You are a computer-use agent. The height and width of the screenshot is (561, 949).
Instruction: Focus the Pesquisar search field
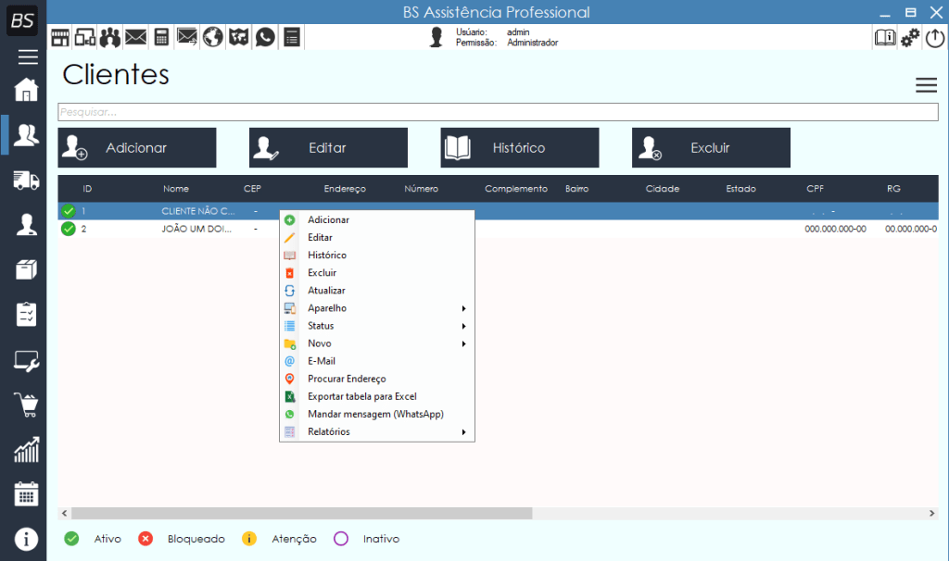(497, 112)
